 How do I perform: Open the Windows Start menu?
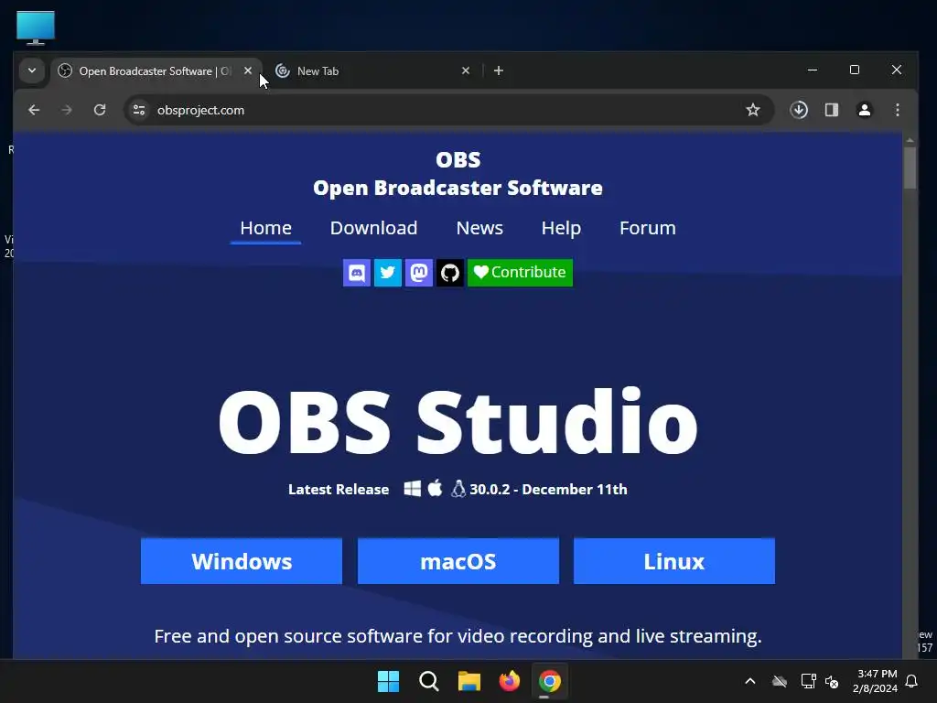[x=388, y=681]
